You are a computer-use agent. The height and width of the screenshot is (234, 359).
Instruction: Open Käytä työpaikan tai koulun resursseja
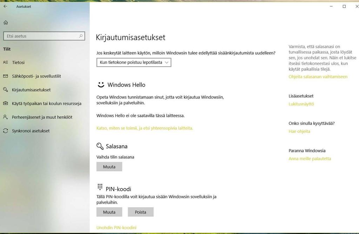tap(47, 103)
